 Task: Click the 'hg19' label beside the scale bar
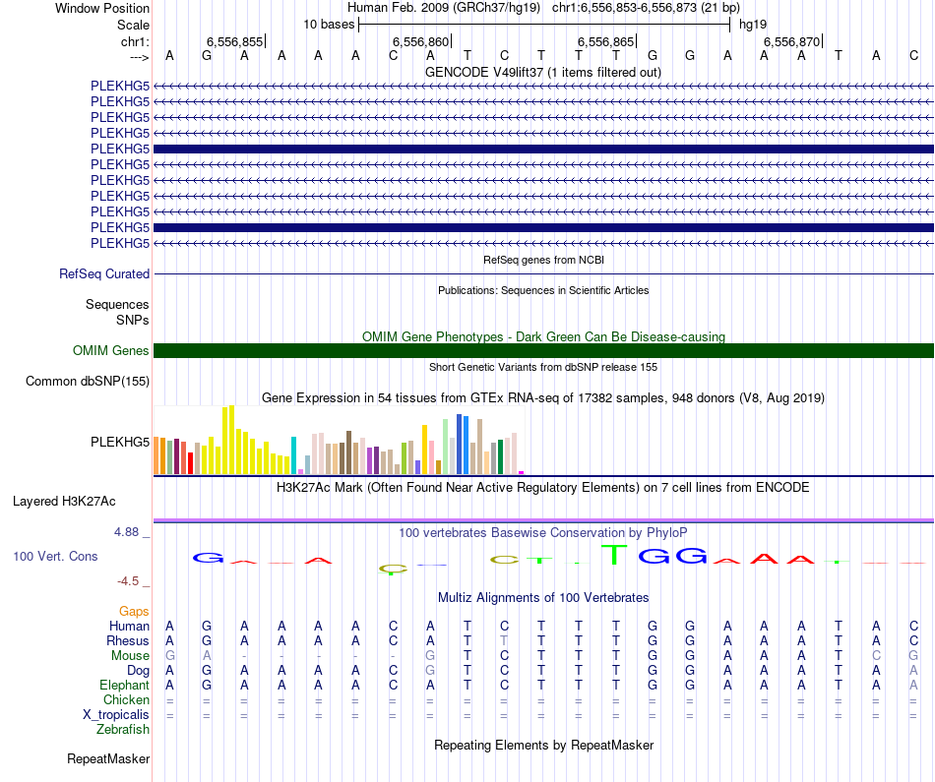(753, 25)
